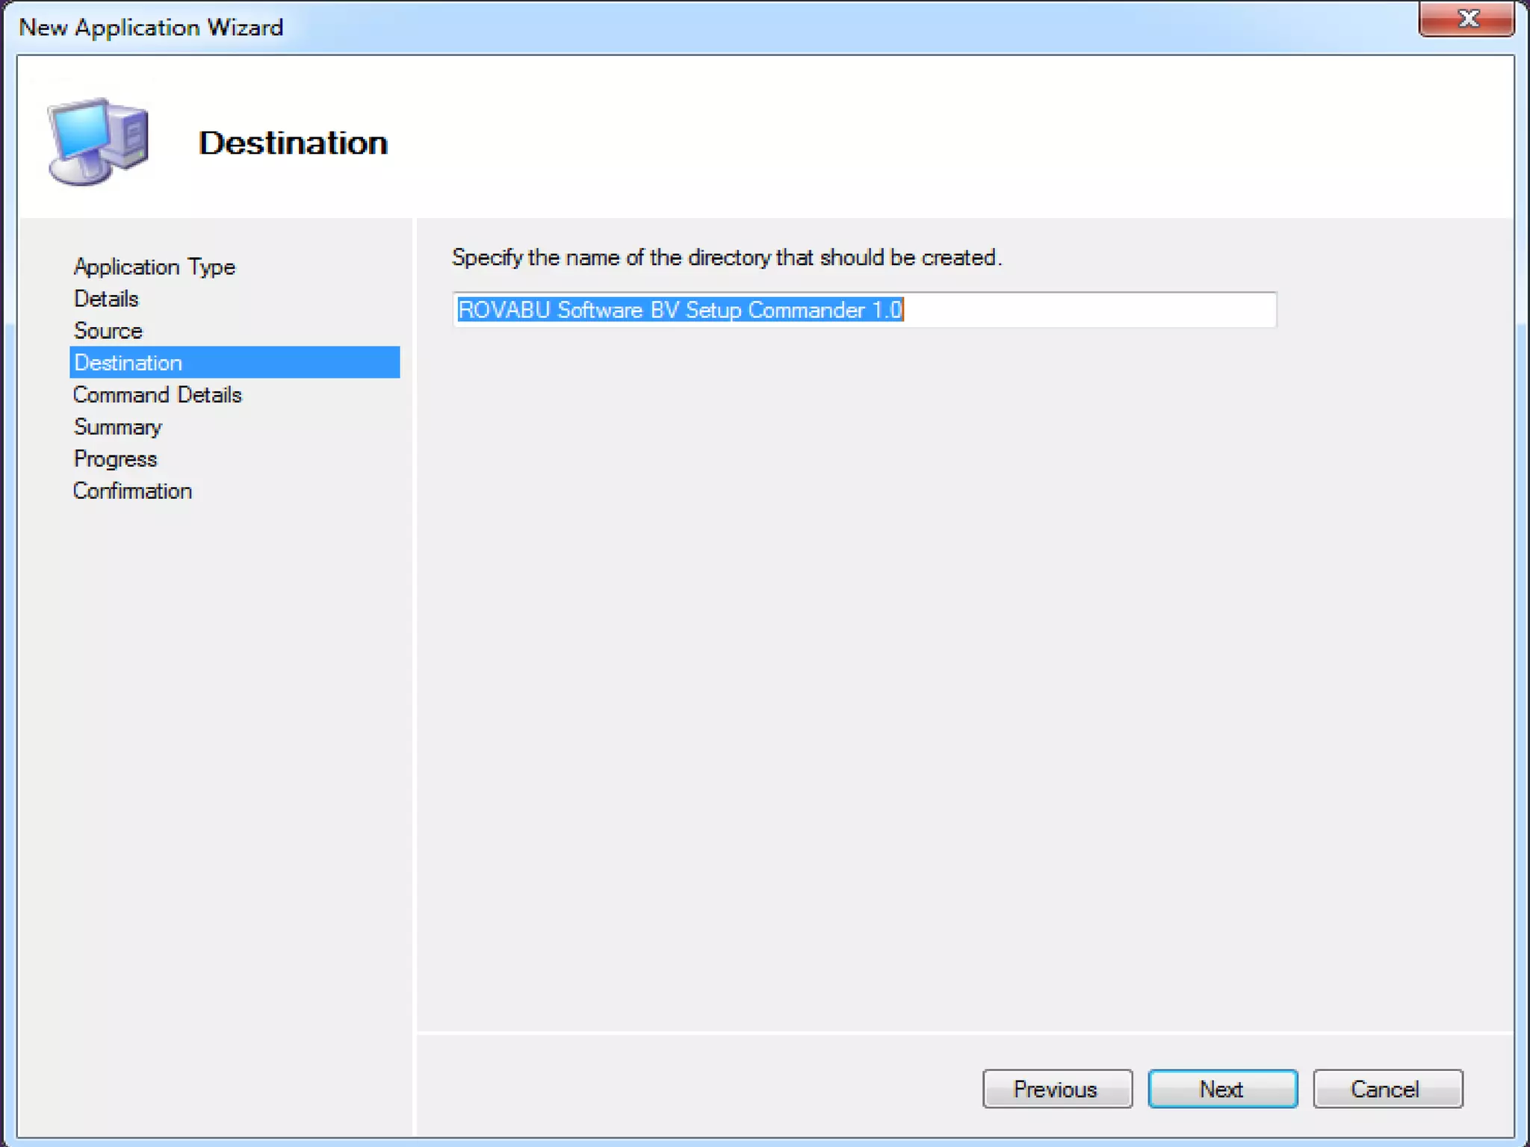This screenshot has width=1530, height=1147.
Task: Jump to Command Details step
Action: click(x=158, y=395)
